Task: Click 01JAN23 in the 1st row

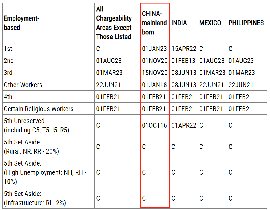Action: 154,49
